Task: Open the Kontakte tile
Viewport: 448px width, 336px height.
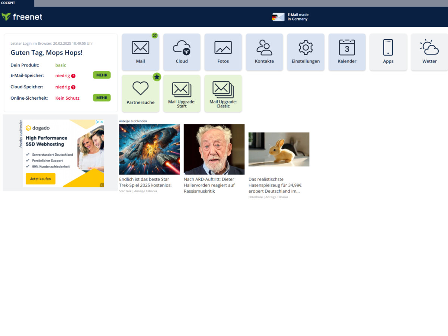Action: [x=264, y=52]
